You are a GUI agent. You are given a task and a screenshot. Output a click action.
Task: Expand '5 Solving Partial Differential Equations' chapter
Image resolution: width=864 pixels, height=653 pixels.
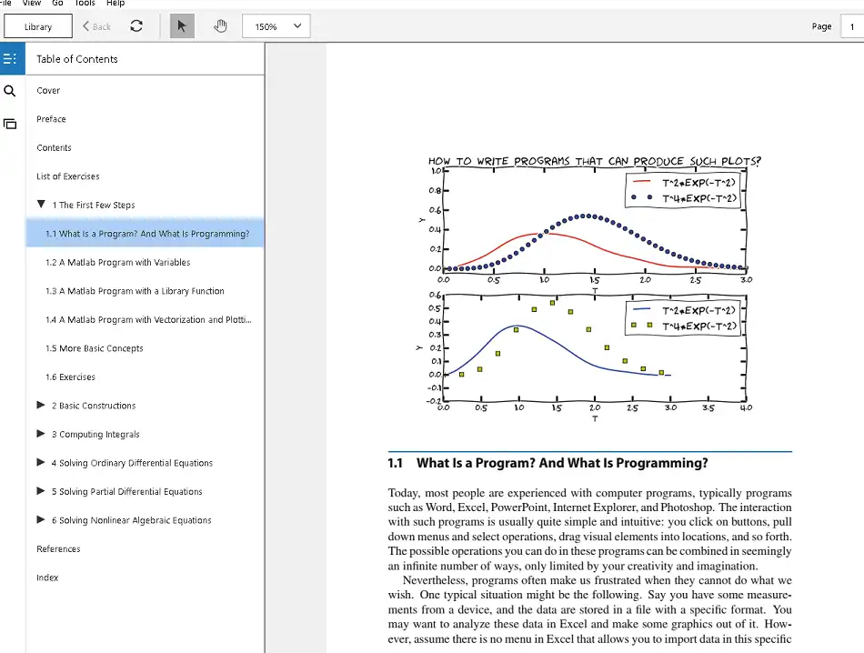click(41, 491)
